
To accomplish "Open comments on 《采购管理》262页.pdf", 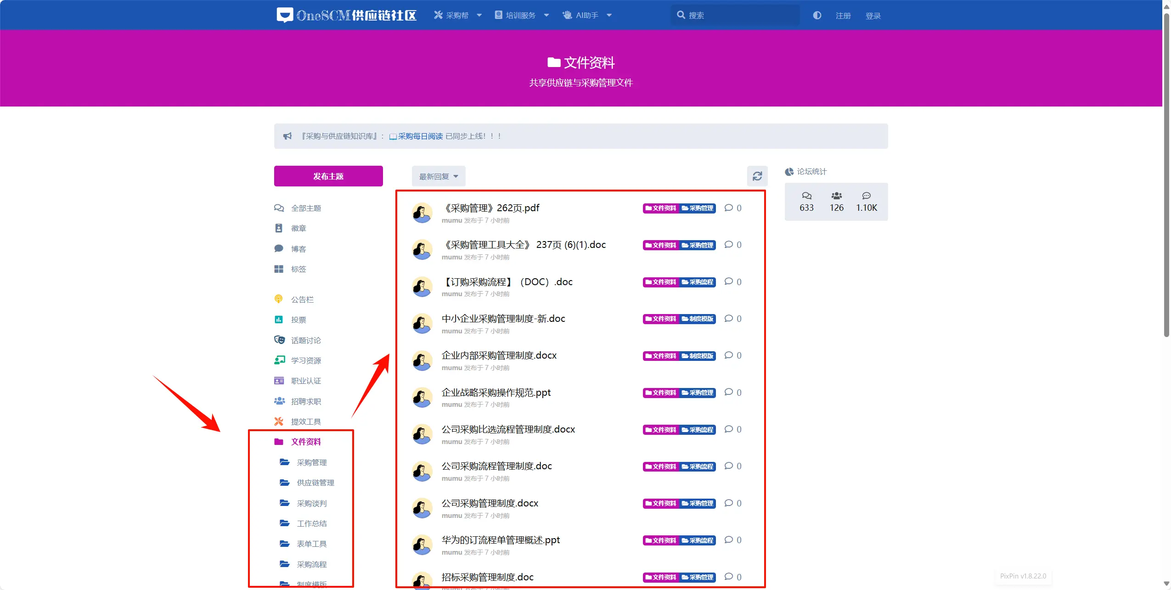I will 730,208.
